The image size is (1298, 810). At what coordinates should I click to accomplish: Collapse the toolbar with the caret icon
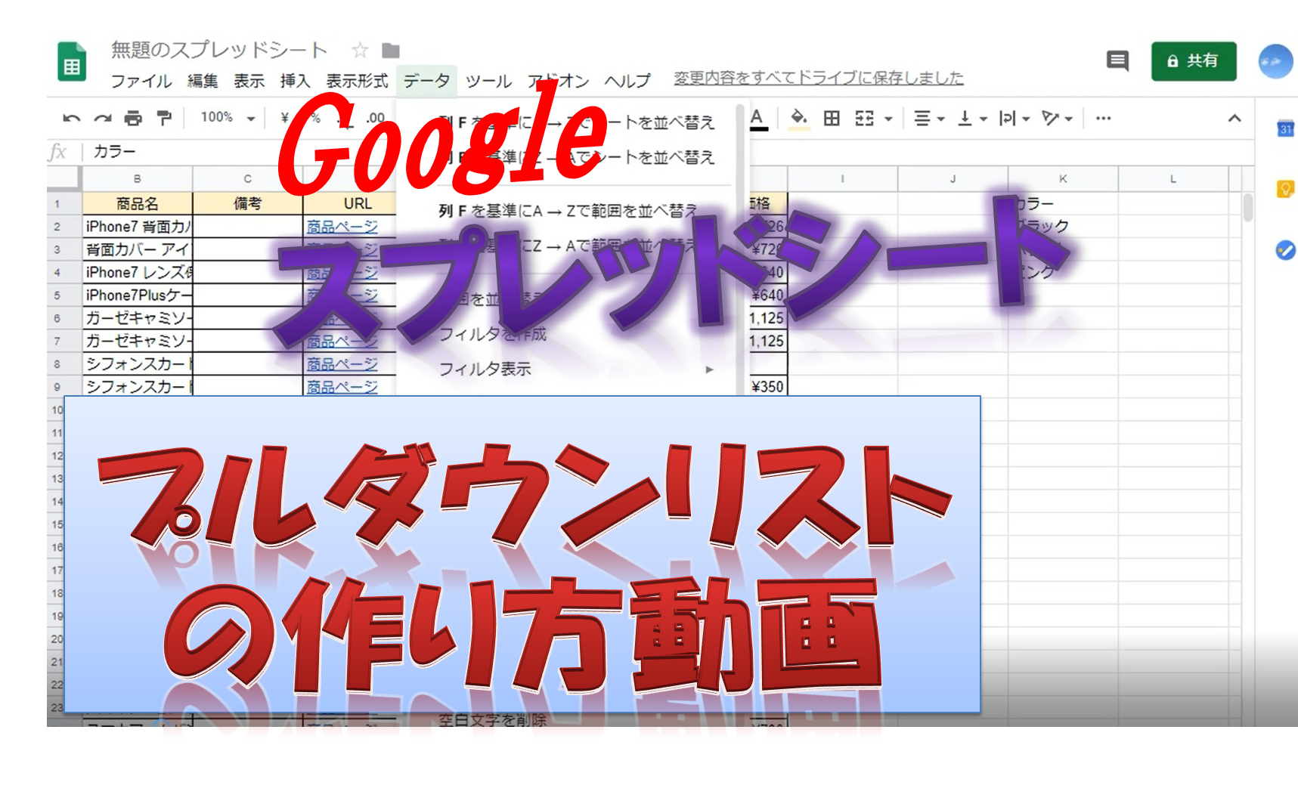coord(1234,118)
